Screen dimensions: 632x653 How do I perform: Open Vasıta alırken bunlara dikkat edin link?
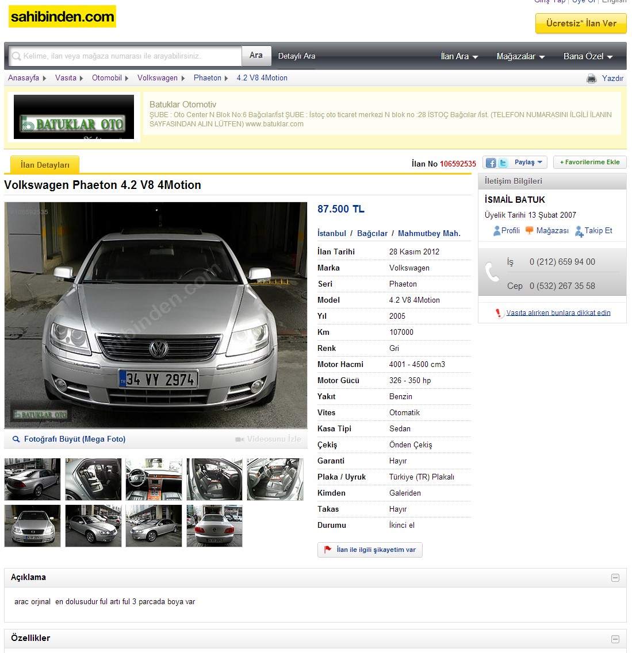(x=558, y=313)
